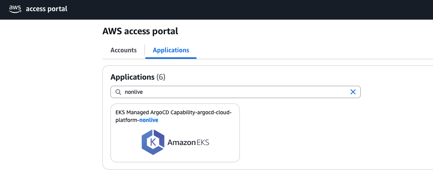Switch to the Accounts tab
Image resolution: width=433 pixels, height=180 pixels.
coord(124,50)
